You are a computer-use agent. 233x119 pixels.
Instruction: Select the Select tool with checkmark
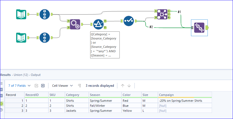pos(129,21)
